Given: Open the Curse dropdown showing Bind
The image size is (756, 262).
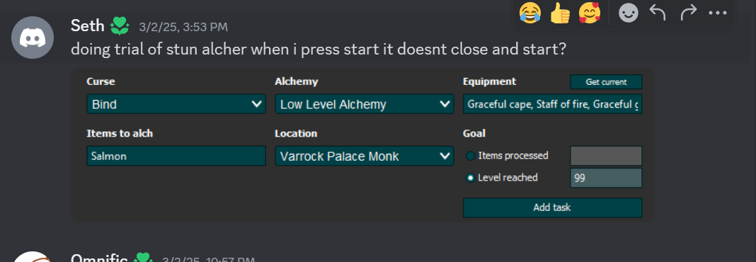Looking at the screenshot, I should point(176,104).
